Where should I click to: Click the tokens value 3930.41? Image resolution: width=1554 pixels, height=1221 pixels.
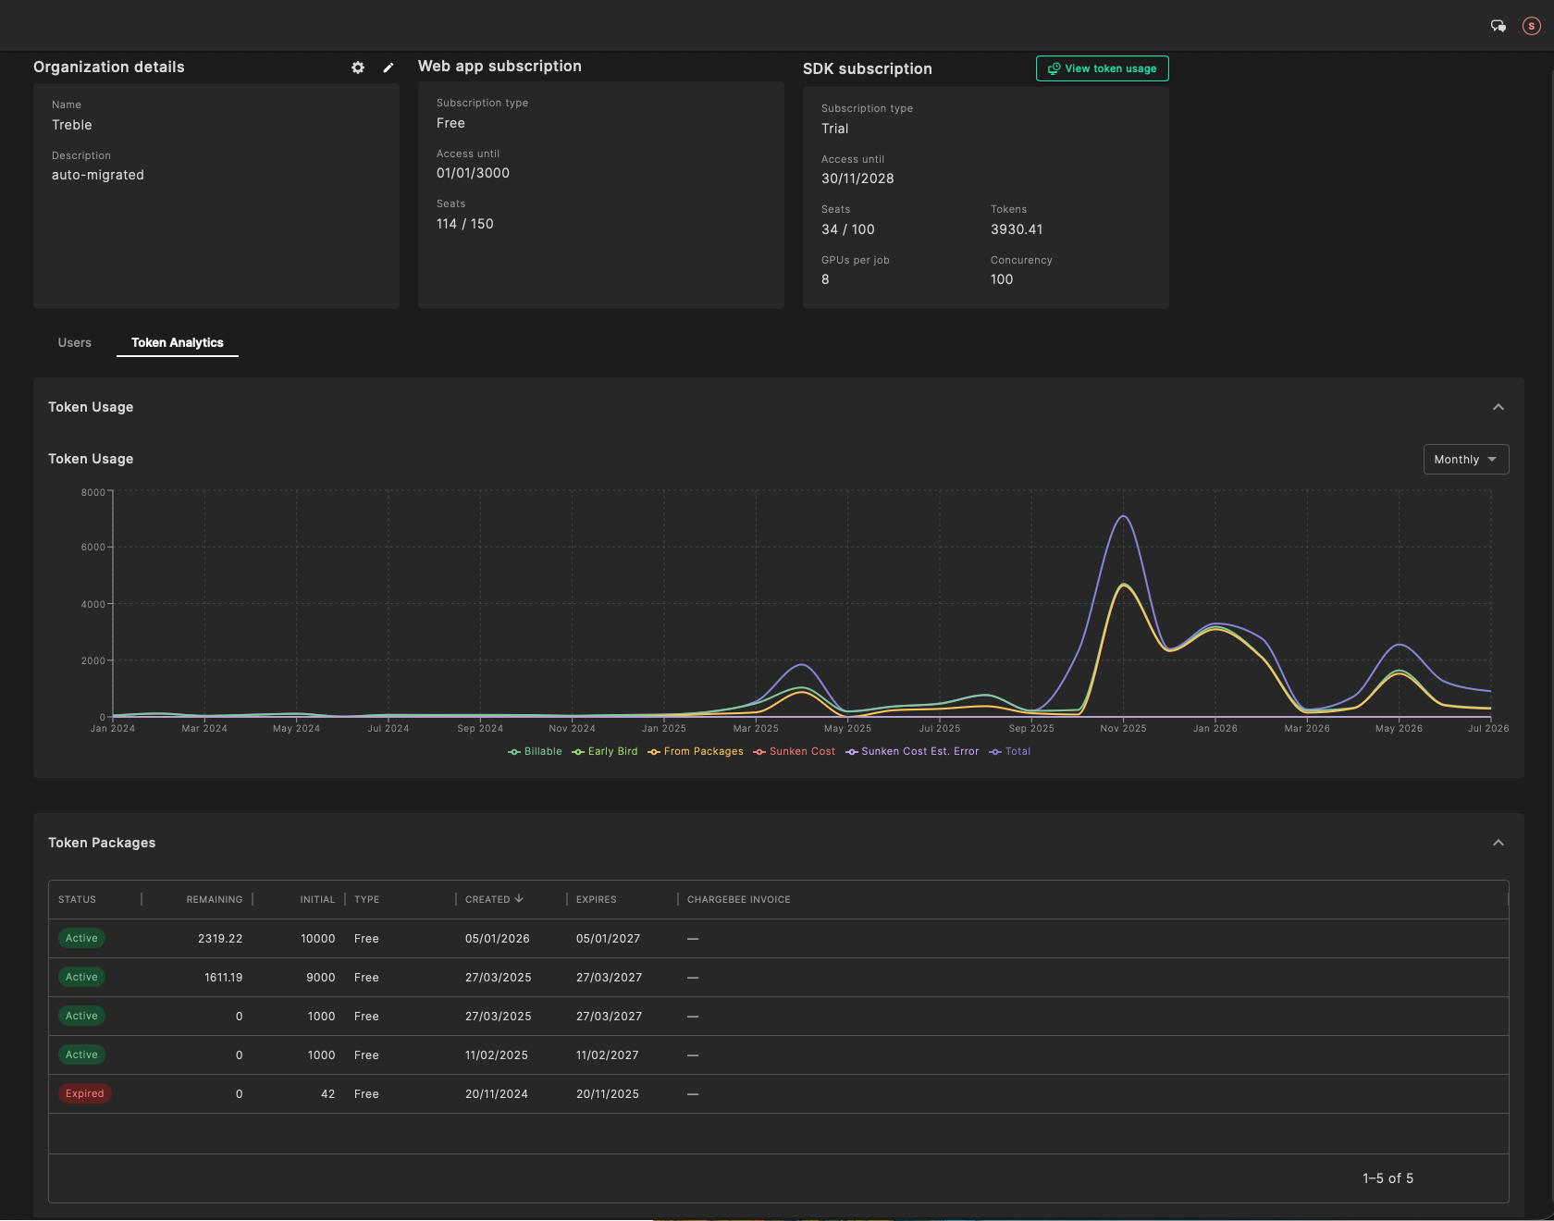(x=1017, y=229)
